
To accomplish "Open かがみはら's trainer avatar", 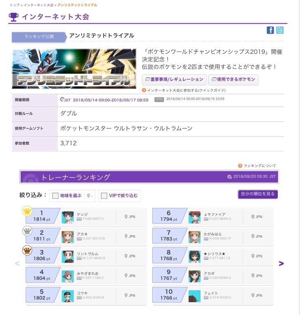I will pos(194,237).
